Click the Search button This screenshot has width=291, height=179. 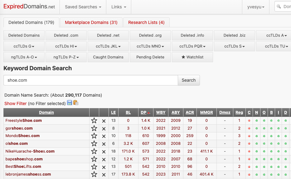click(x=189, y=80)
